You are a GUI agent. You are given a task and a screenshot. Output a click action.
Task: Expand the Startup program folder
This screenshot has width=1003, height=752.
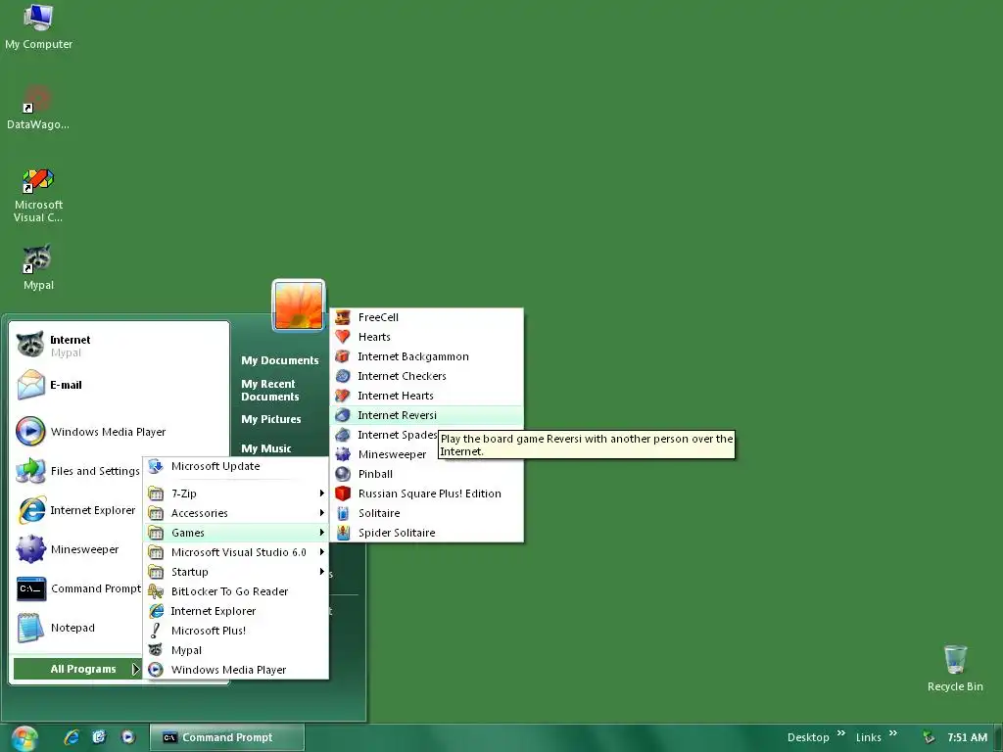tap(236, 572)
